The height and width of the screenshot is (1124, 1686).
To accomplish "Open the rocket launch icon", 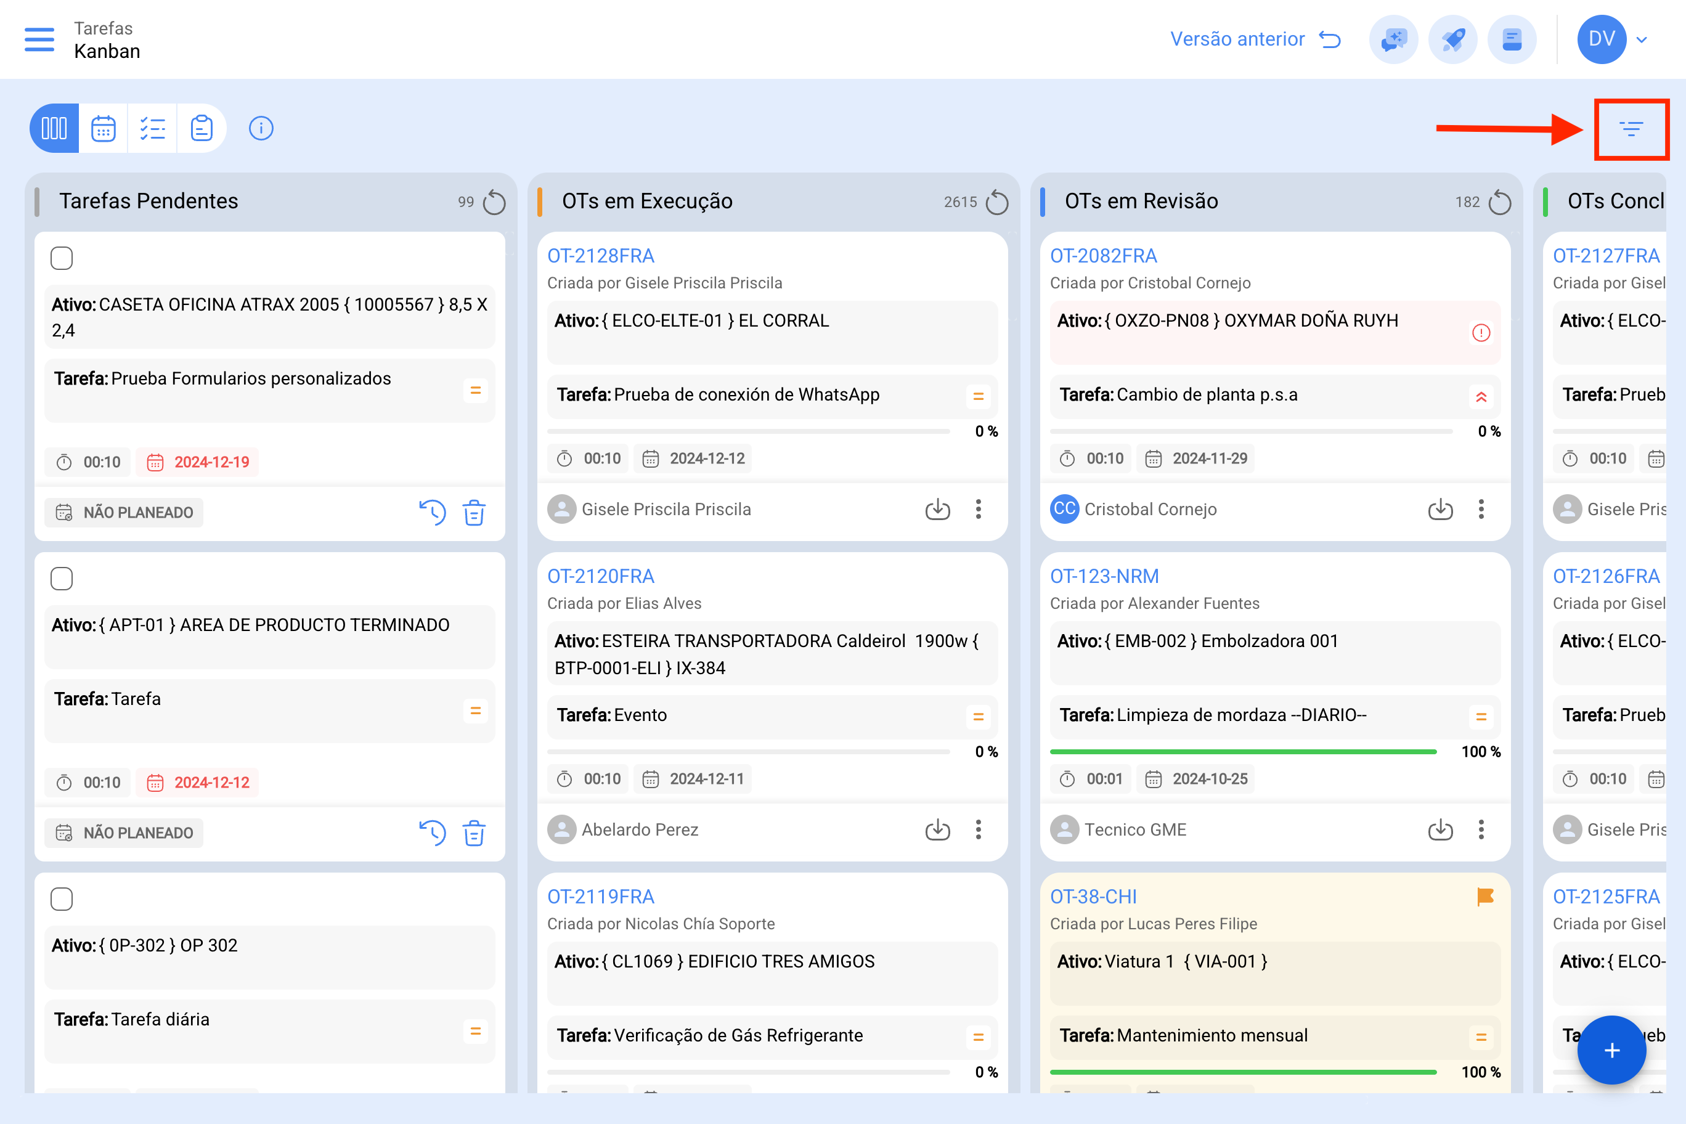I will 1453,39.
